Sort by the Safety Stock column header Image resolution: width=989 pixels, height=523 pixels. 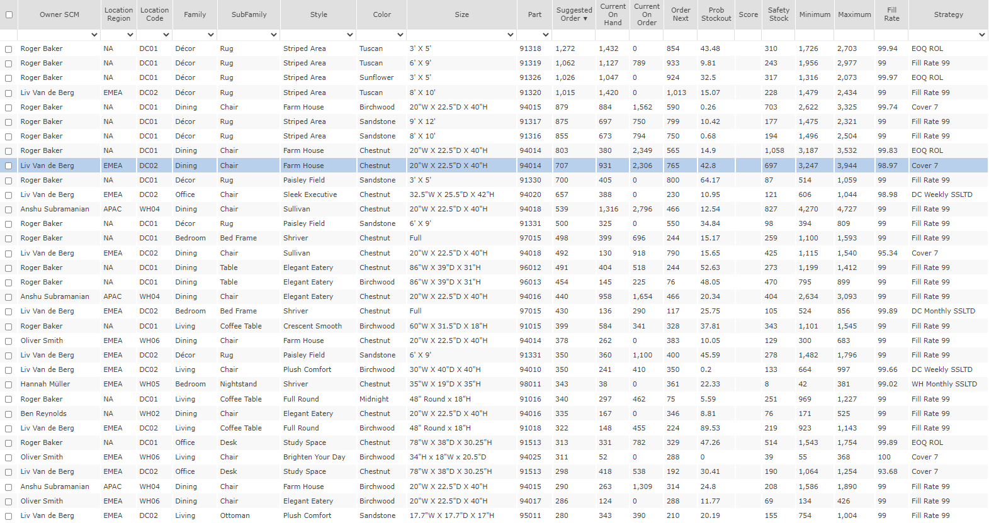click(778, 14)
